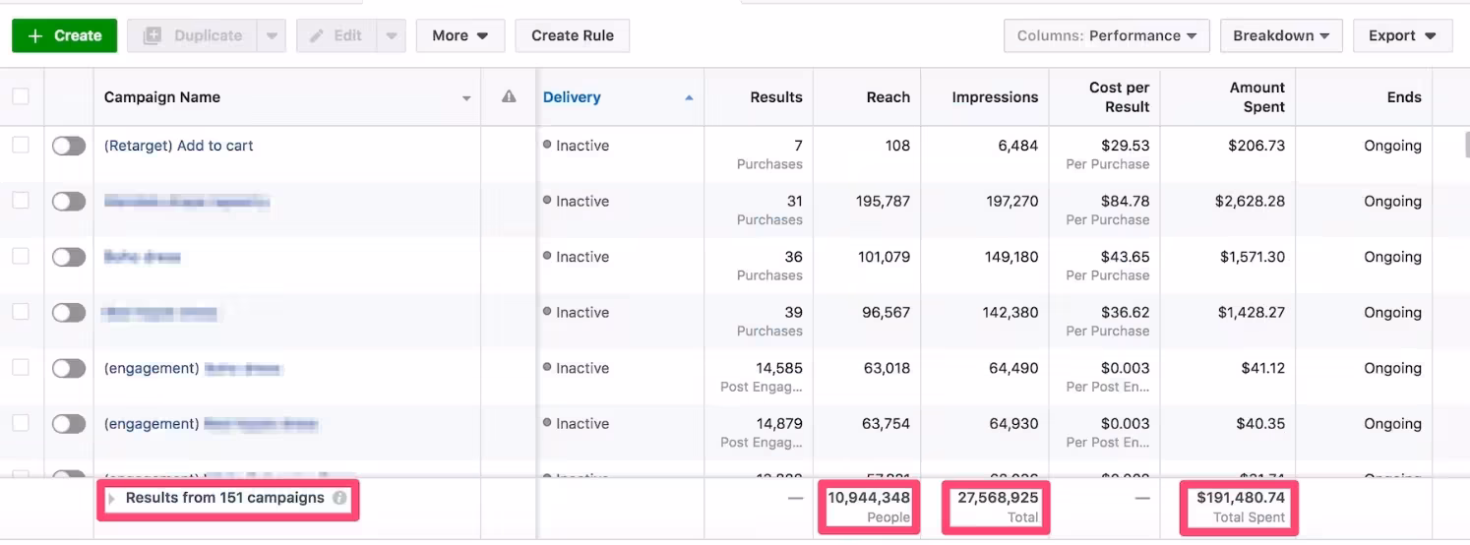This screenshot has width=1470, height=545.
Task: Click the Duplicate copy icon
Action: pyautogui.click(x=153, y=35)
